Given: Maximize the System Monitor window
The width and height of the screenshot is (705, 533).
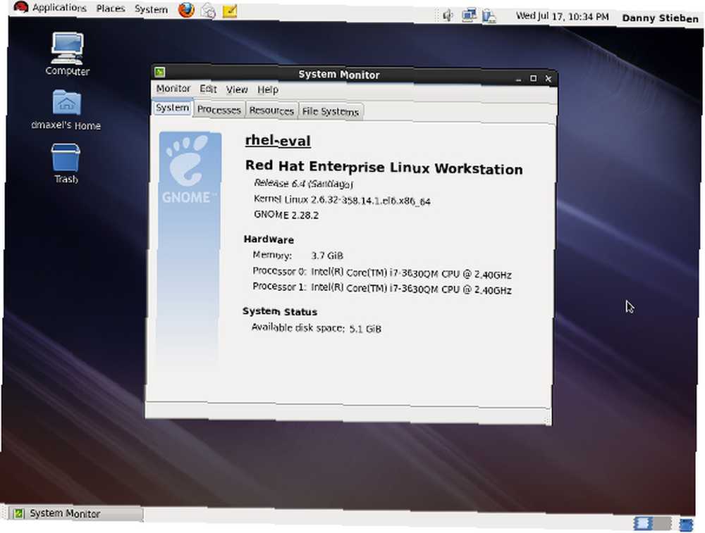Looking at the screenshot, I should click(x=533, y=79).
